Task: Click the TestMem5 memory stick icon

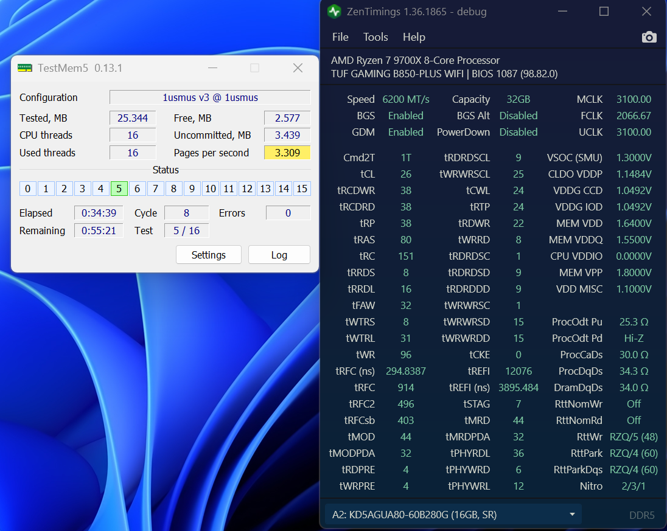Action: point(25,68)
